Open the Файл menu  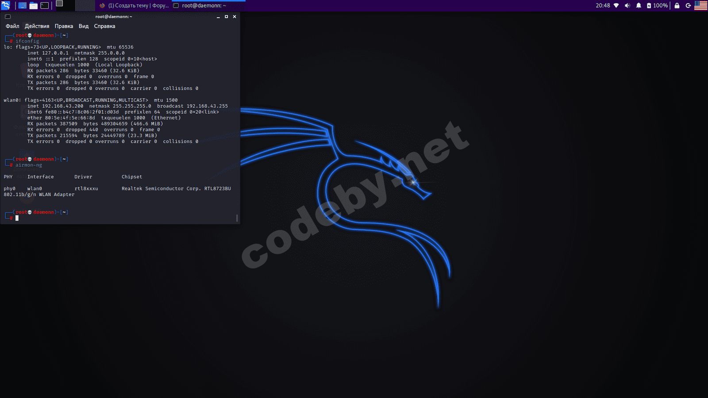[12, 26]
